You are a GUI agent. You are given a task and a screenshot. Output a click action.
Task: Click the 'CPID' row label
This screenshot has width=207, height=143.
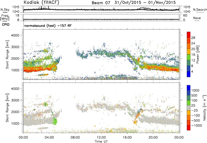pyautogui.click(x=6, y=25)
